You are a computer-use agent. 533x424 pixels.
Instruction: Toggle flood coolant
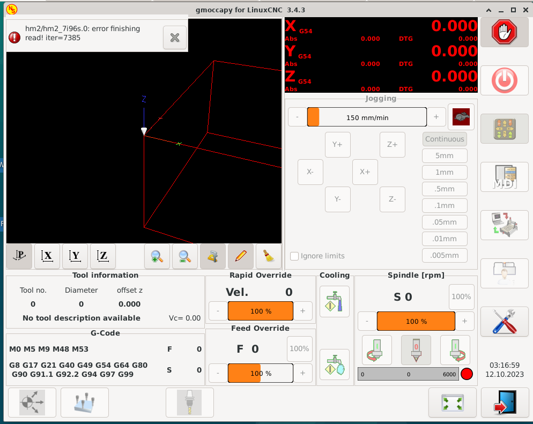tap(335, 301)
